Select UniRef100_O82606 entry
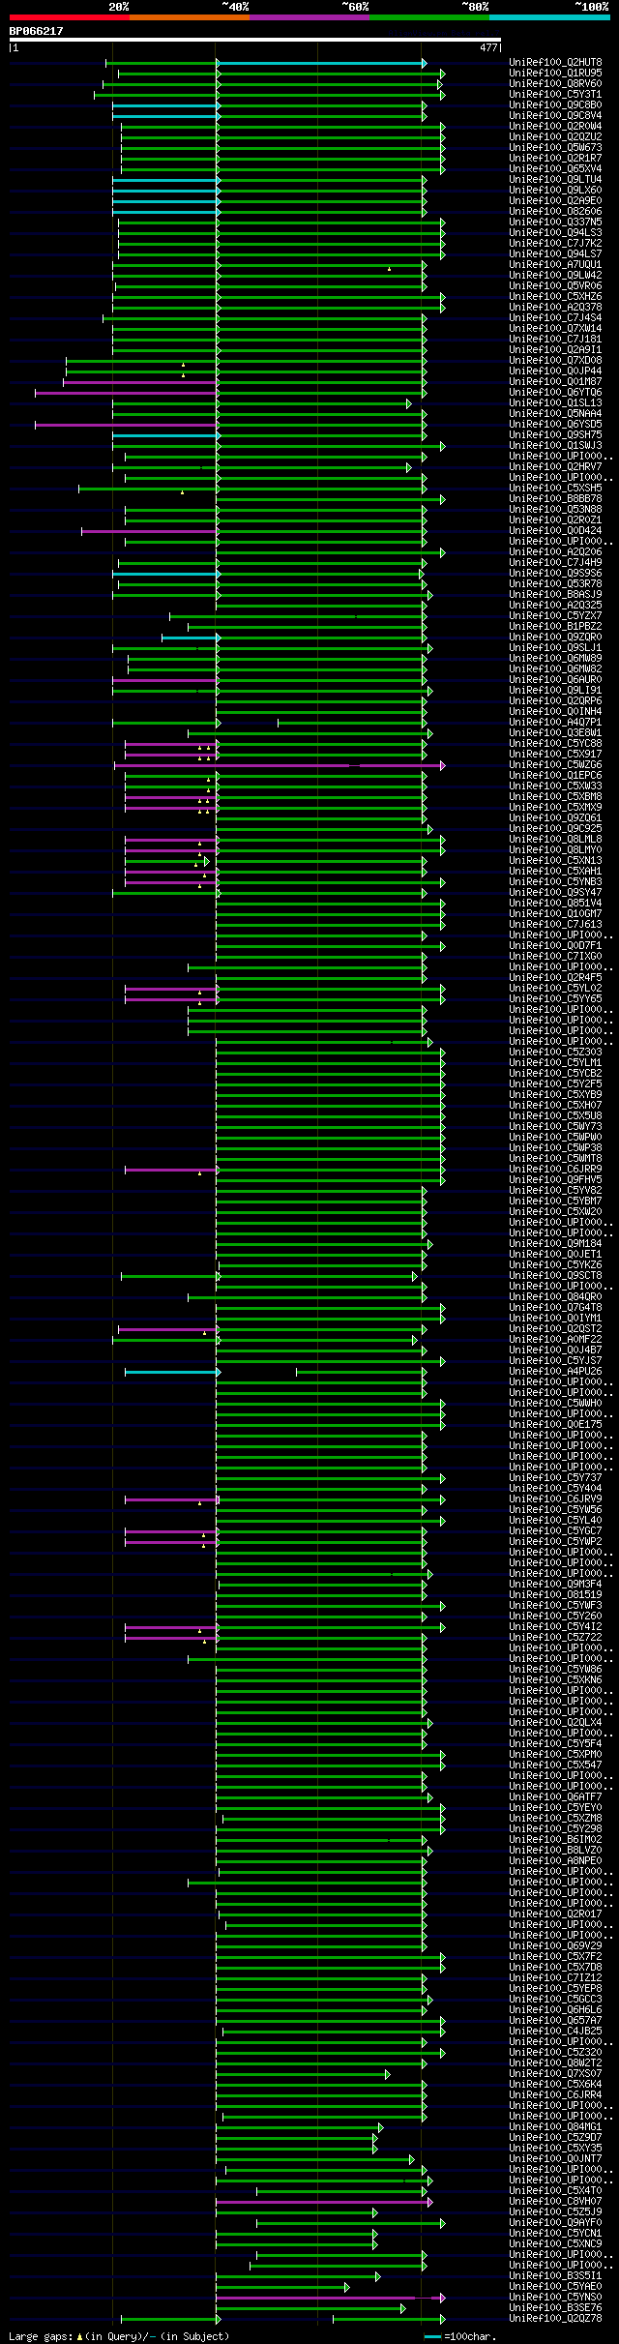619x2344 pixels. tap(555, 212)
